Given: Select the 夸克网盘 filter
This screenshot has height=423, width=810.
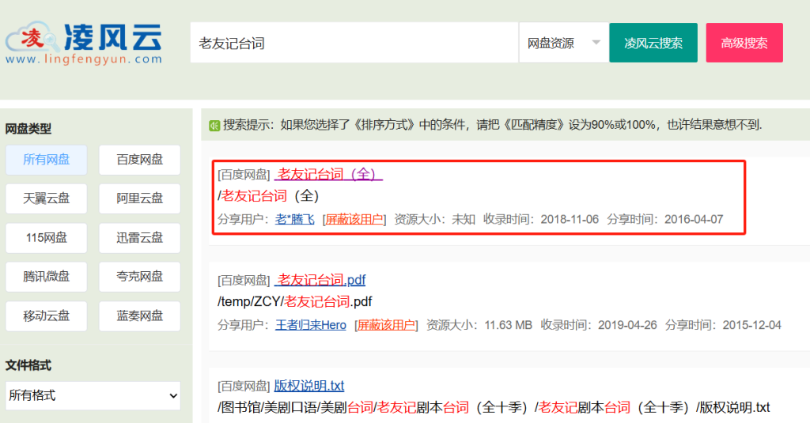Looking at the screenshot, I should tap(139, 277).
